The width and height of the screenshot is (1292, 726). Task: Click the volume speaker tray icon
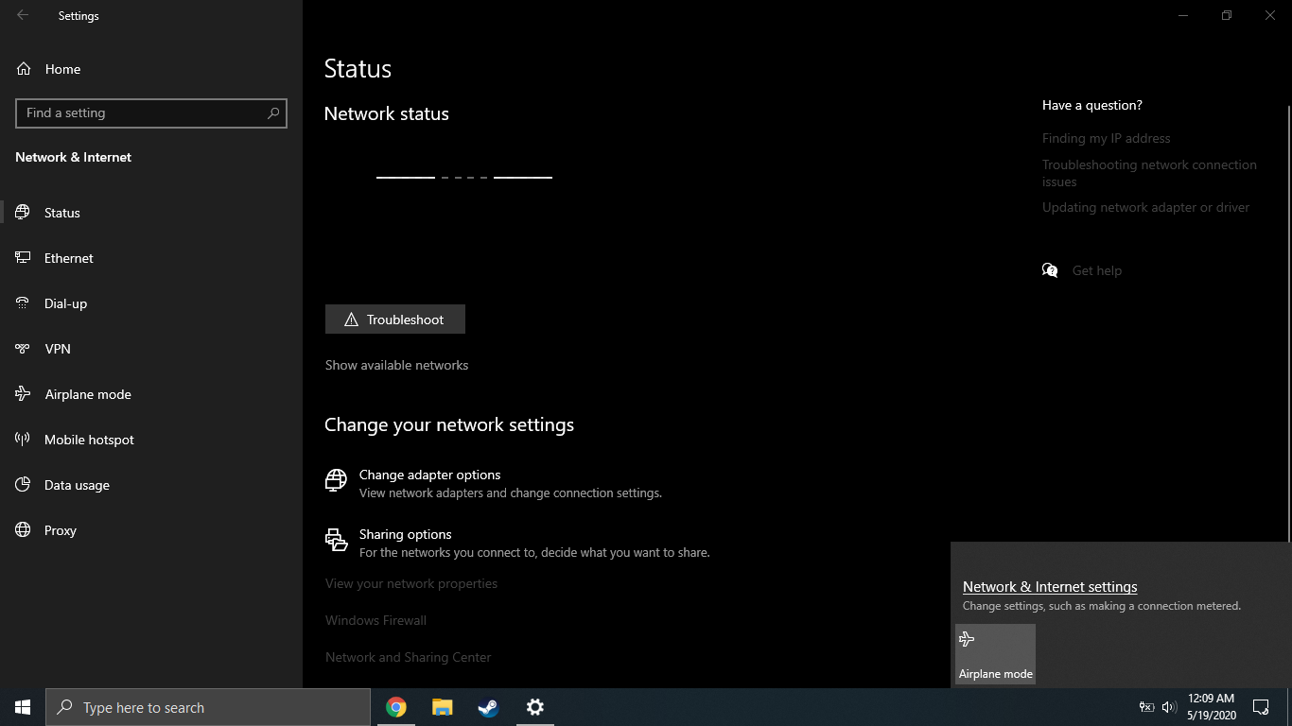tap(1169, 707)
